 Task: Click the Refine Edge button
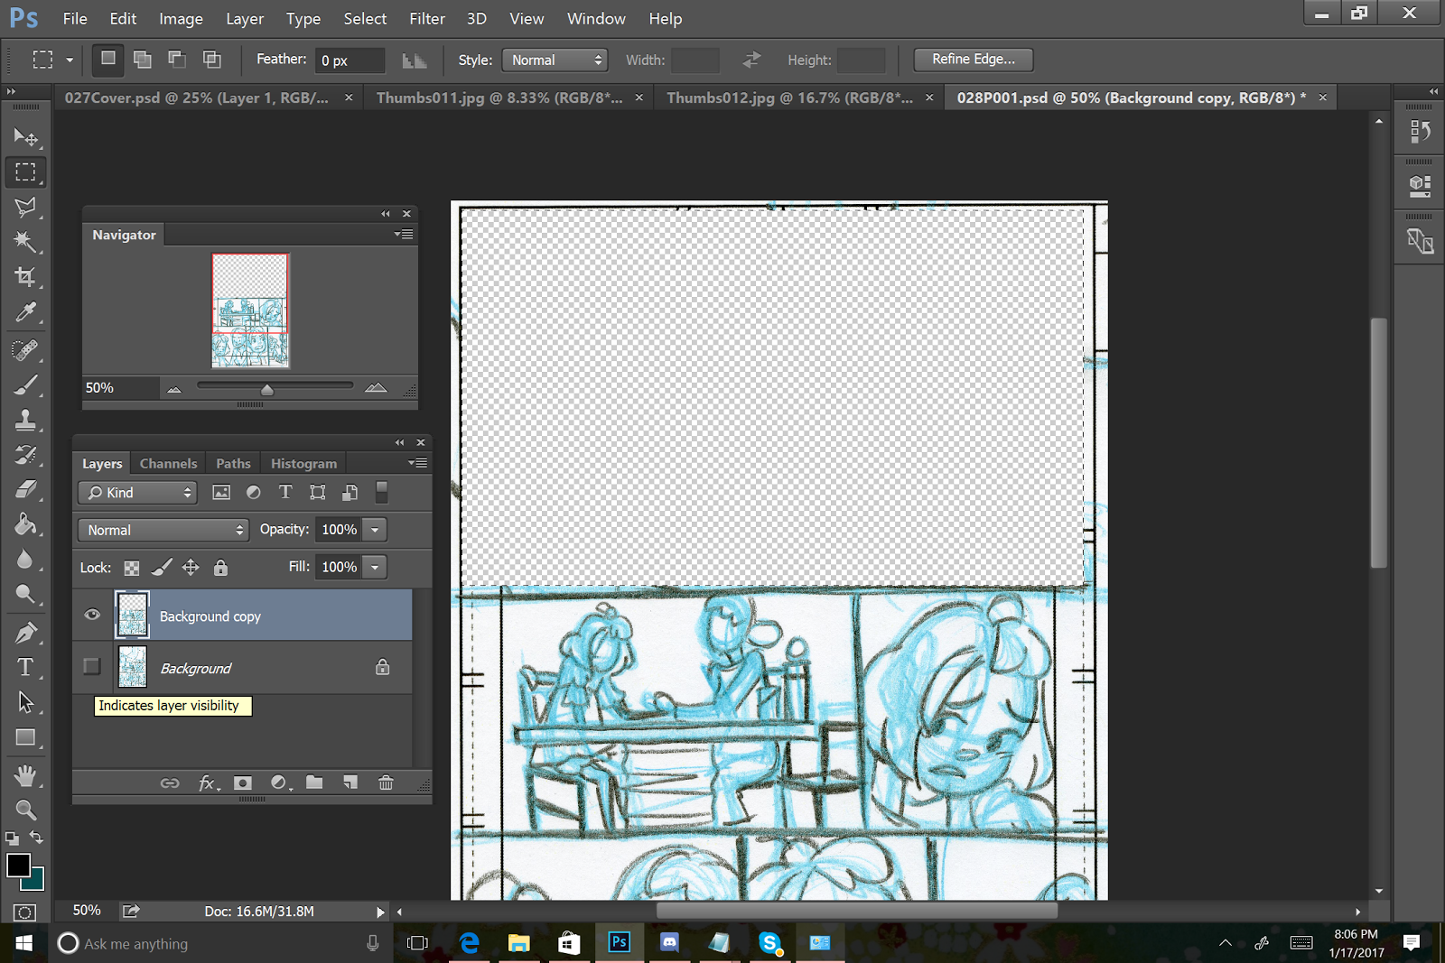[x=974, y=60]
